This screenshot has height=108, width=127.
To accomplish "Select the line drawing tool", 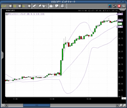I will (x=34, y=6).
